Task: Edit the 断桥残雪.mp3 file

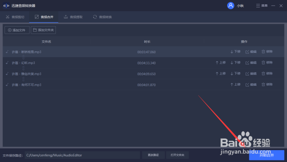Action: point(251,52)
